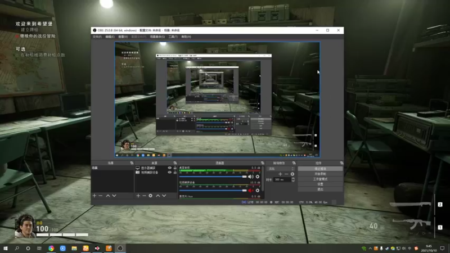Viewport: 450px width, 253px height.
Task: Adjust video capture device volume slider
Action: coord(213,191)
